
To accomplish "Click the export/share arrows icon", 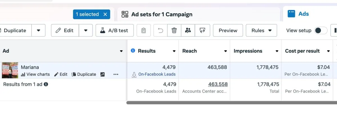I will point(202,30).
